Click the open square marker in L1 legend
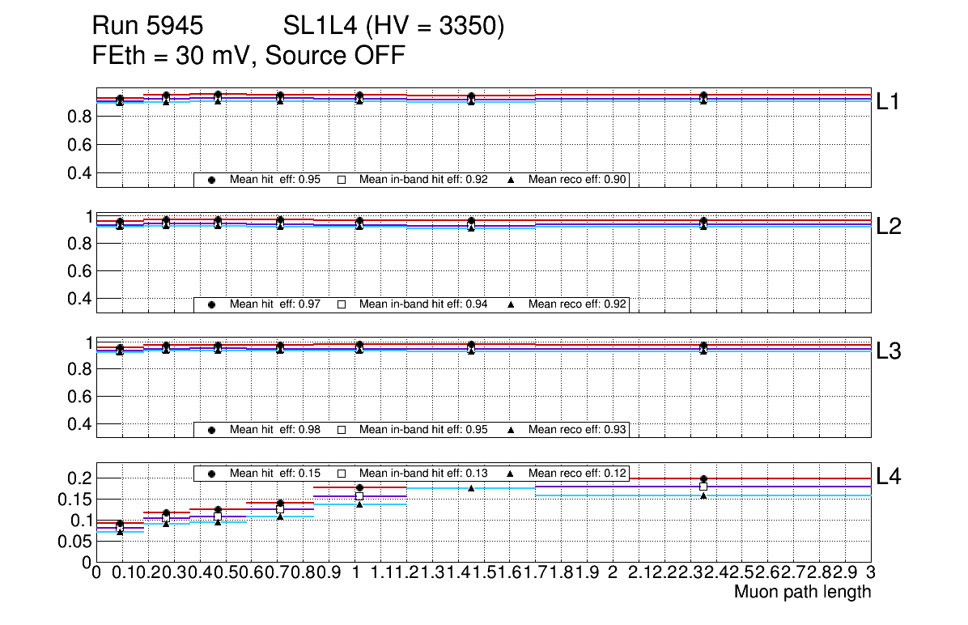The height and width of the screenshot is (625, 968). click(x=342, y=180)
